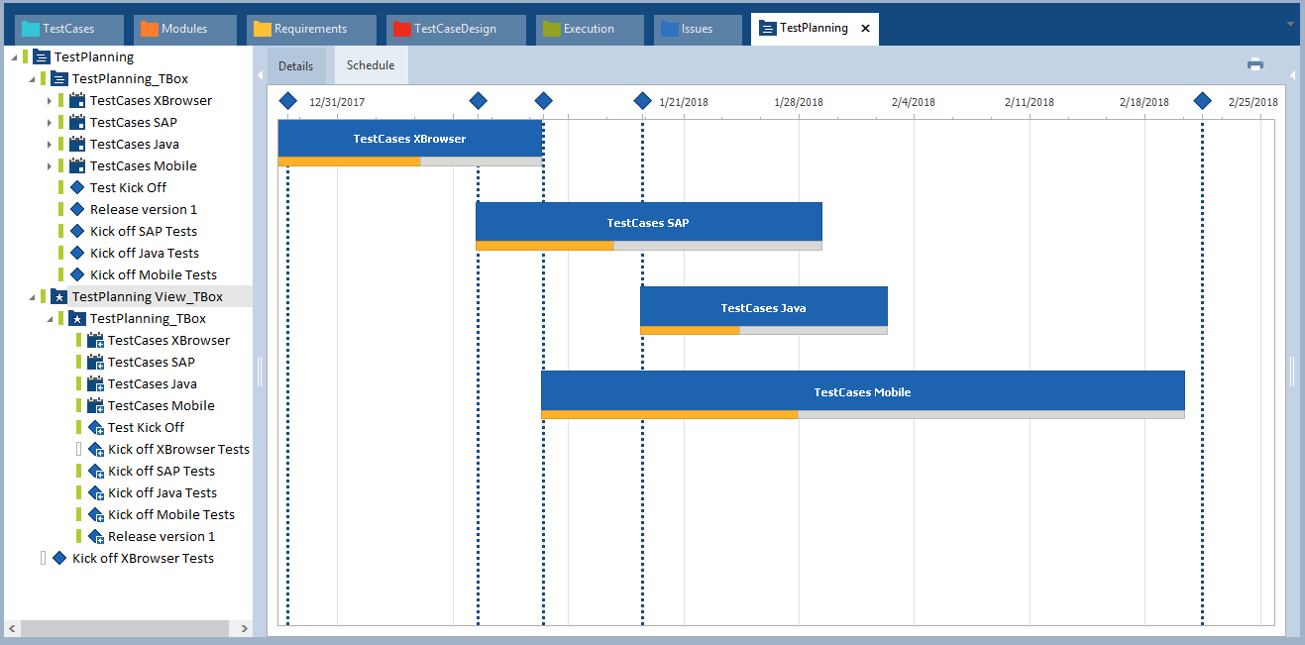This screenshot has height=645, width=1305.
Task: Click the milestone diamond before 2/25/2018
Action: coord(1202,101)
